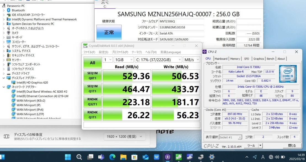306x162 pixels.
Task: Click the camera (カメラ) device icon
Action: tap(9, 33)
